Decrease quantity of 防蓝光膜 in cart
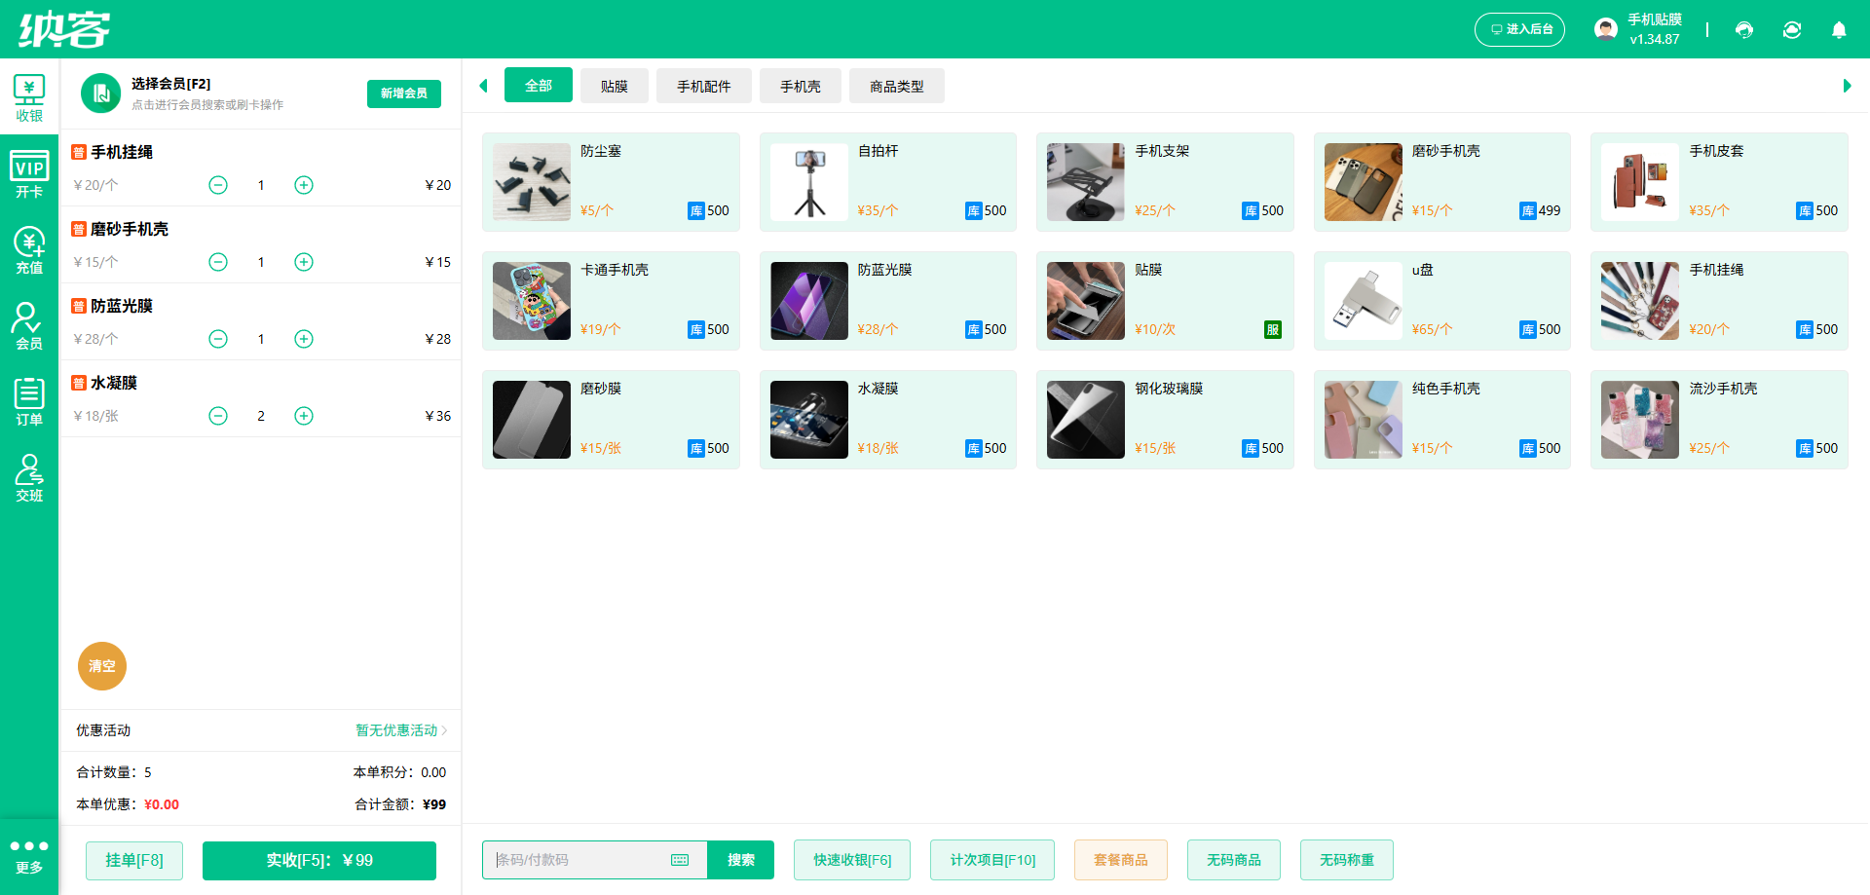This screenshot has height=895, width=1870. [x=218, y=339]
